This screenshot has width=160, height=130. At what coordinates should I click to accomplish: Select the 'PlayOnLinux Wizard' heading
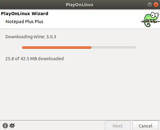point(24,14)
